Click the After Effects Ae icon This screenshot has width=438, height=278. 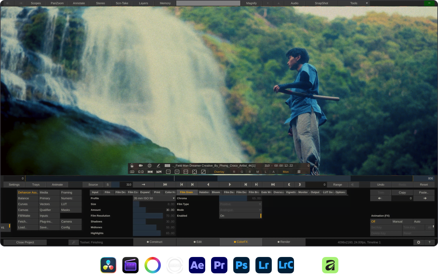click(197, 265)
